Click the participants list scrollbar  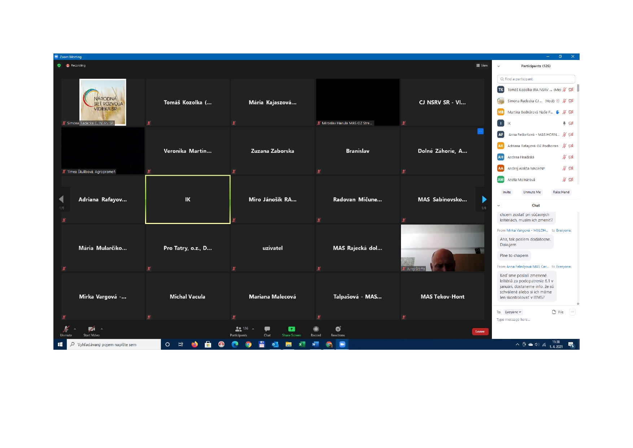(x=578, y=88)
